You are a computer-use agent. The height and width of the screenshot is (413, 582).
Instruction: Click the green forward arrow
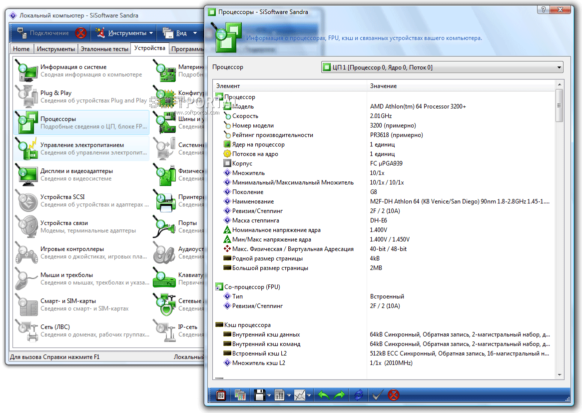pyautogui.click(x=339, y=395)
